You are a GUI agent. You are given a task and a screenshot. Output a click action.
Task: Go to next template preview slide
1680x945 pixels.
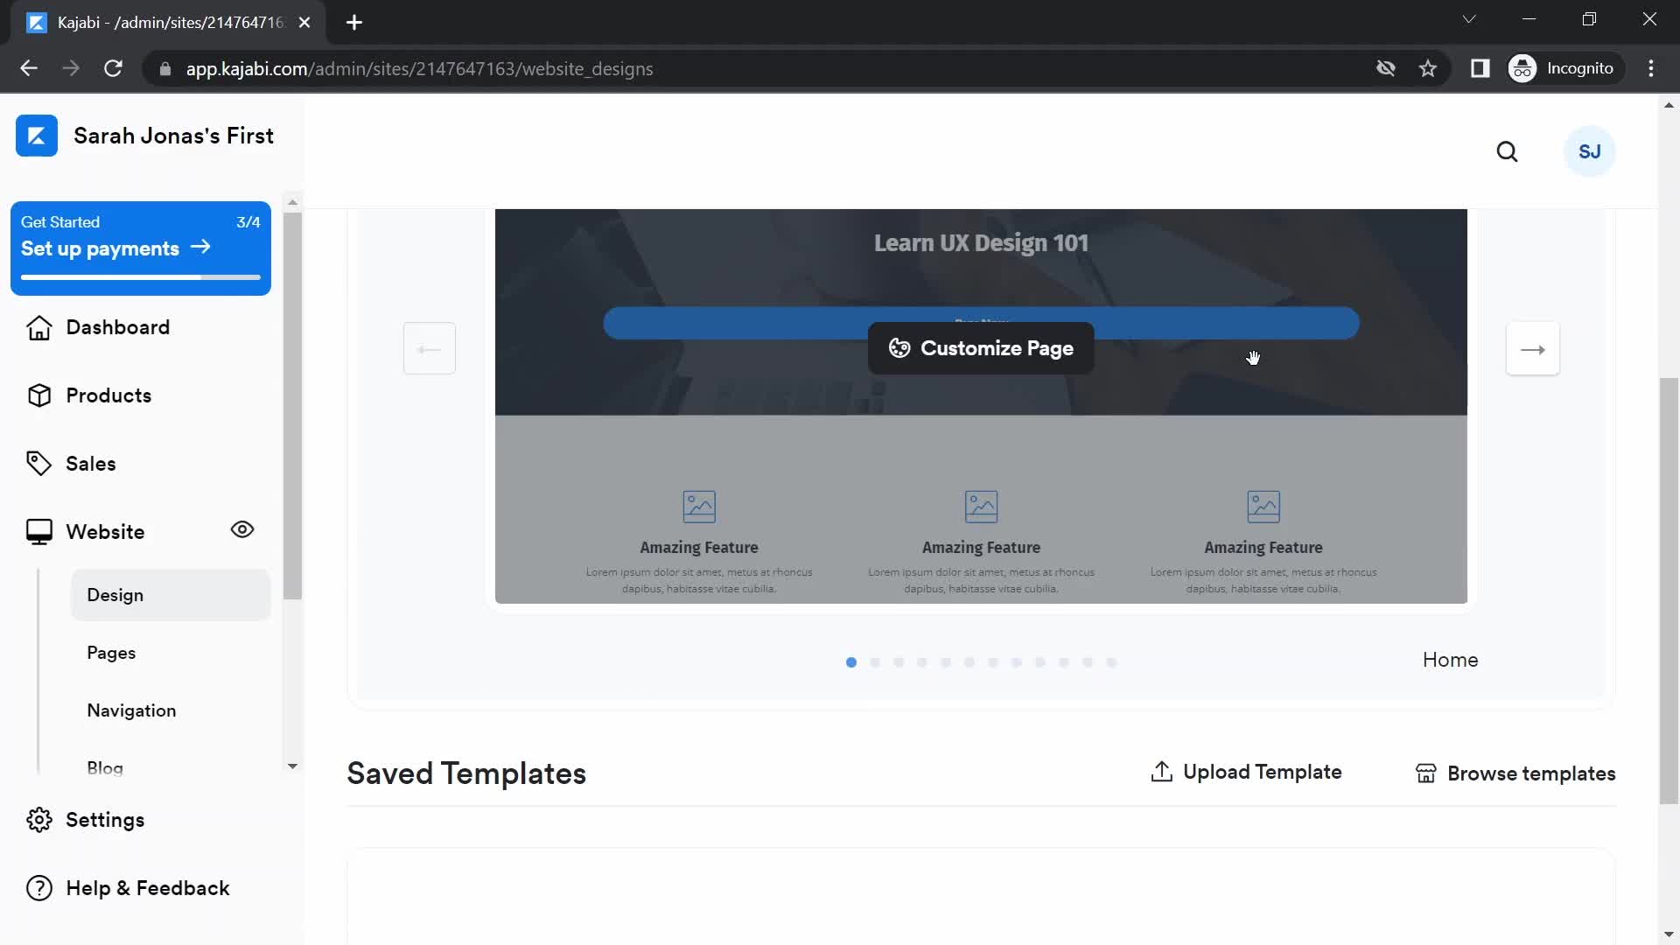[1532, 349]
